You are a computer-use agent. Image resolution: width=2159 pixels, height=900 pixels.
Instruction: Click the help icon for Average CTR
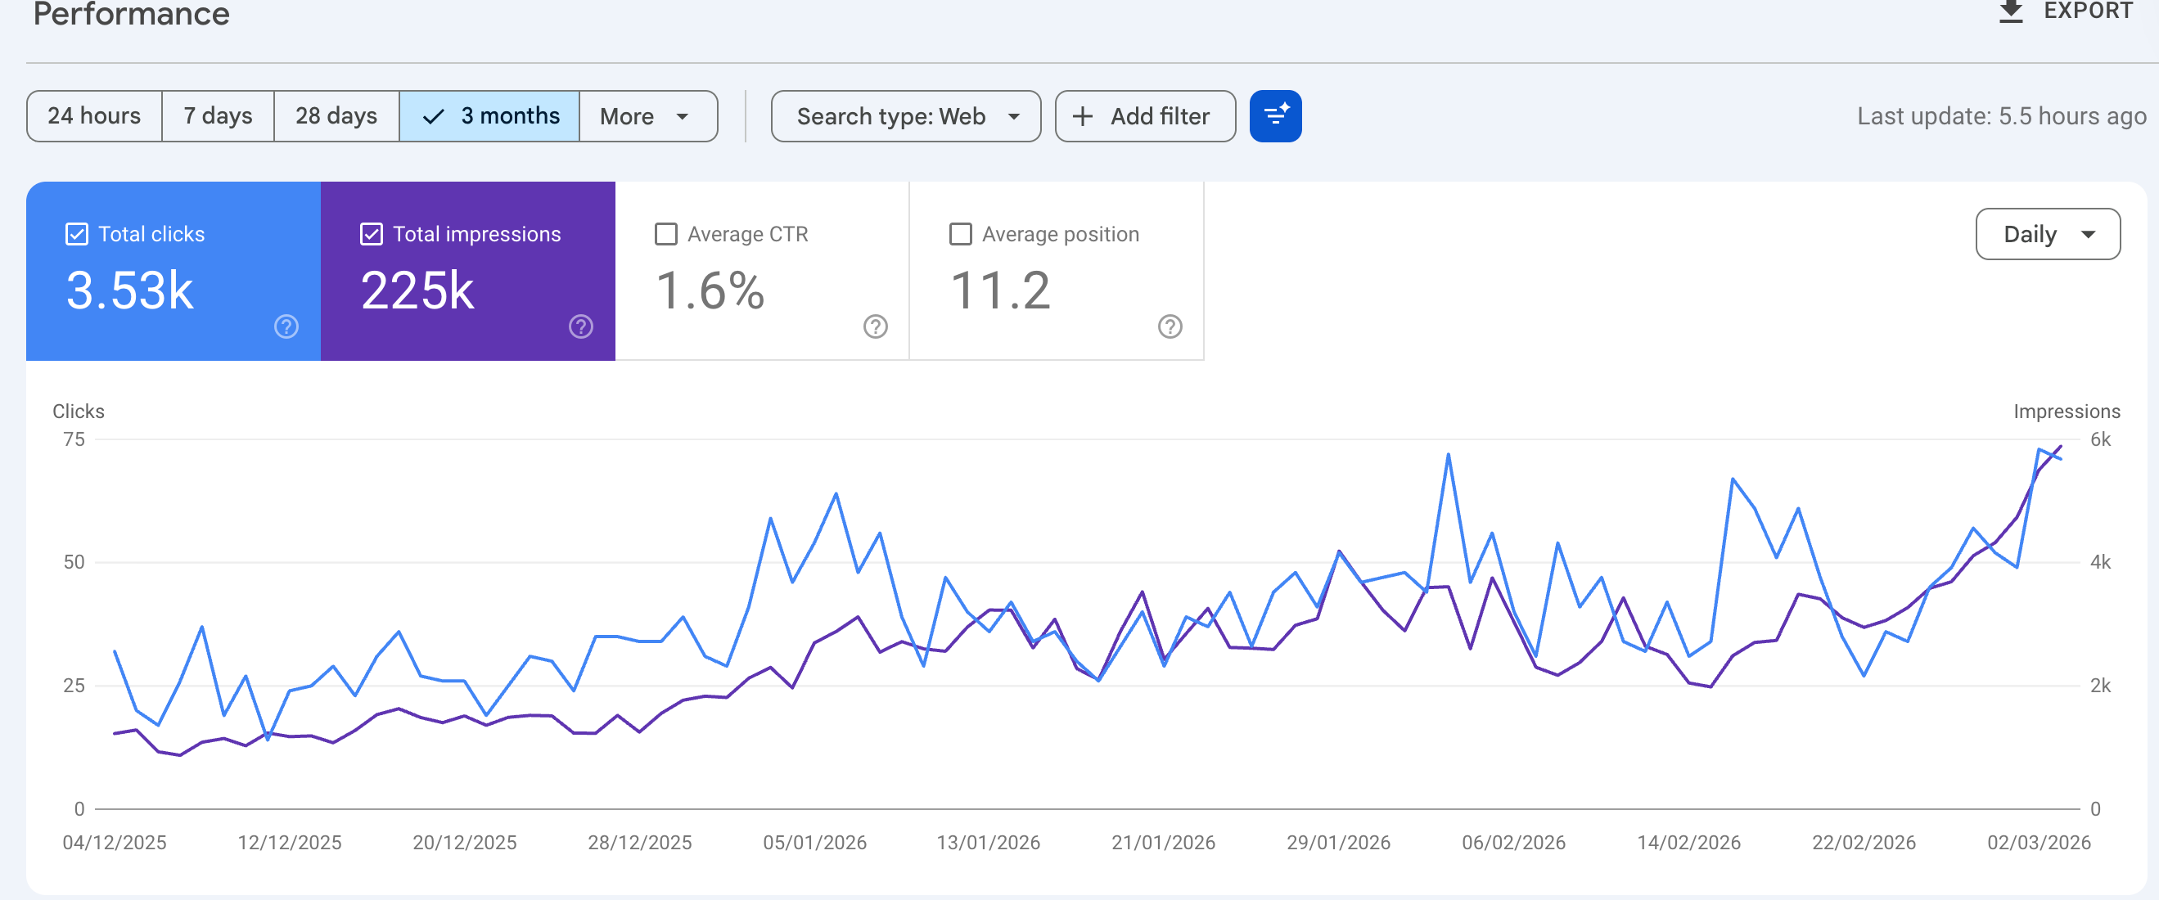875,326
